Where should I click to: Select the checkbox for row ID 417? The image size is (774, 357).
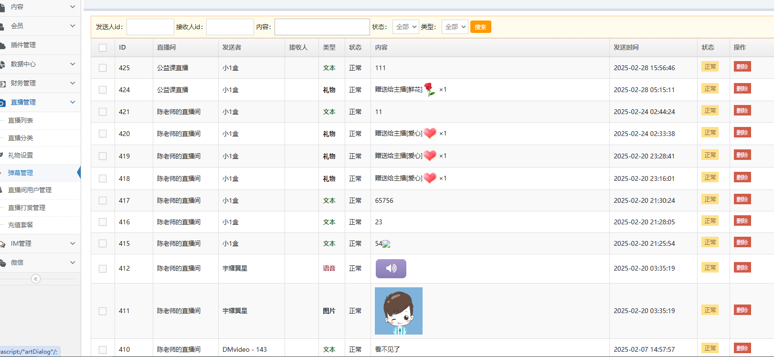pyautogui.click(x=103, y=200)
